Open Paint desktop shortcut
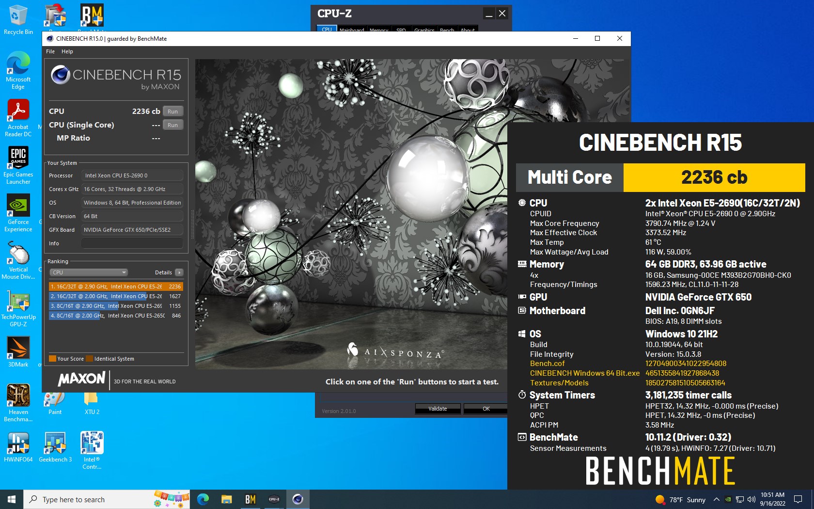Screen dimensions: 814x509 tap(55, 403)
